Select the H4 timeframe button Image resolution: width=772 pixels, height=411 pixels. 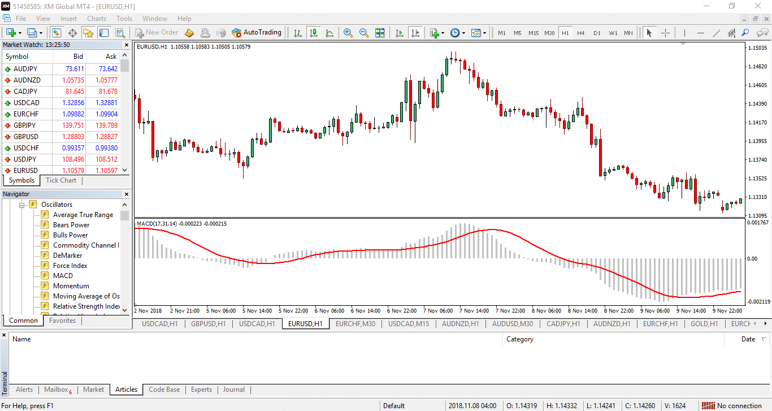[x=581, y=33]
